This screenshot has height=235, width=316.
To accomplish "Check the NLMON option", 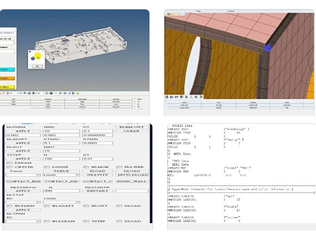I will tap(86, 167).
